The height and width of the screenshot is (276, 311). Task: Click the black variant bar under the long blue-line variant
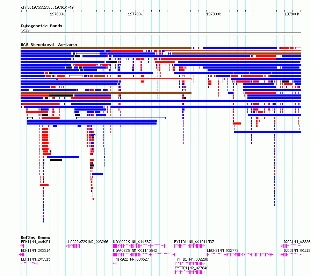56,160
